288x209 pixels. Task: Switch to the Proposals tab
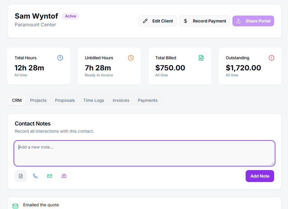point(65,100)
